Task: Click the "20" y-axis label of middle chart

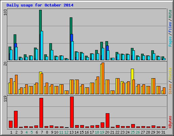Action: pyautogui.click(x=5, y=64)
